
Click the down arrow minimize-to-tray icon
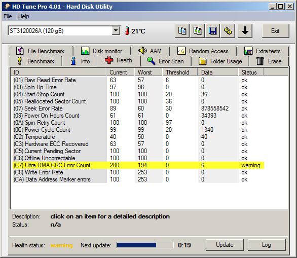245,31
